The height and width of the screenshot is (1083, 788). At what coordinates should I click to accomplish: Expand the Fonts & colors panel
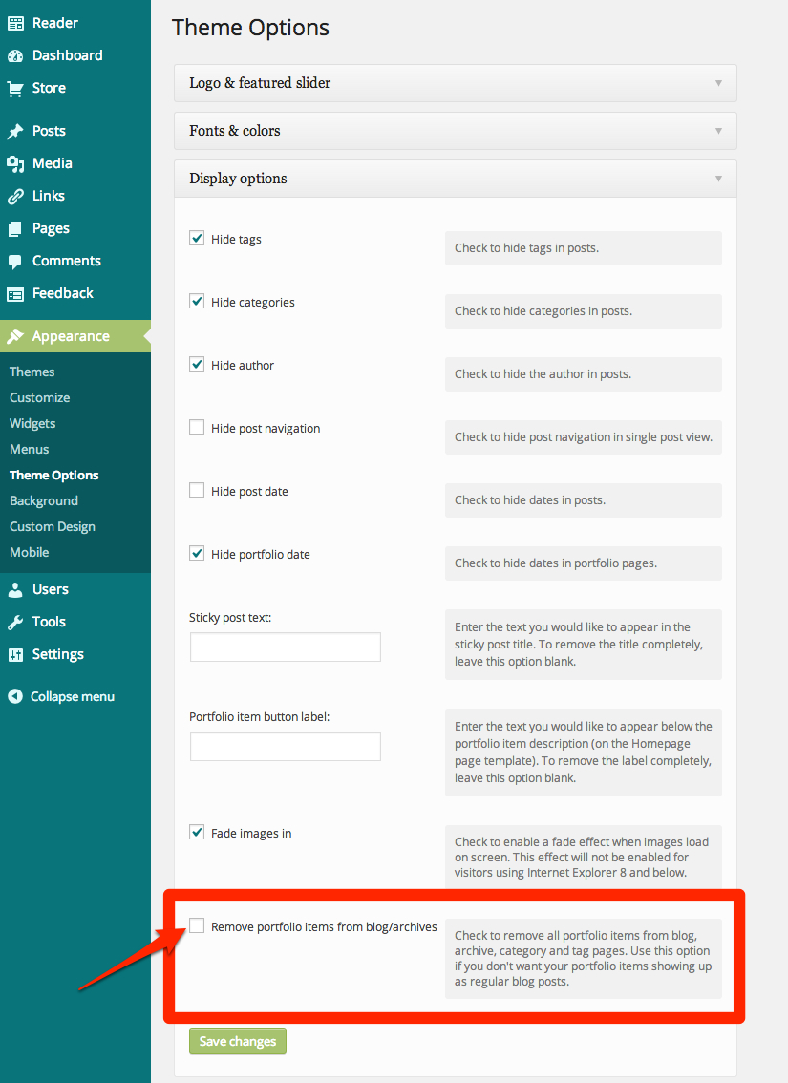455,131
